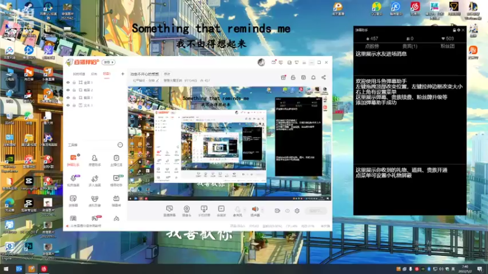Click the 修改 title edit button
This screenshot has height=274, width=488.
(x=167, y=74)
